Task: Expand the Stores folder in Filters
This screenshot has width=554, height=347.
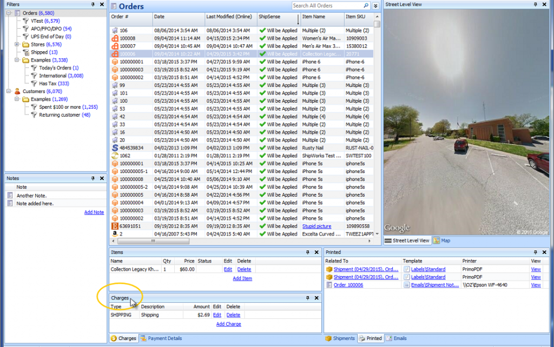Action: click(17, 44)
